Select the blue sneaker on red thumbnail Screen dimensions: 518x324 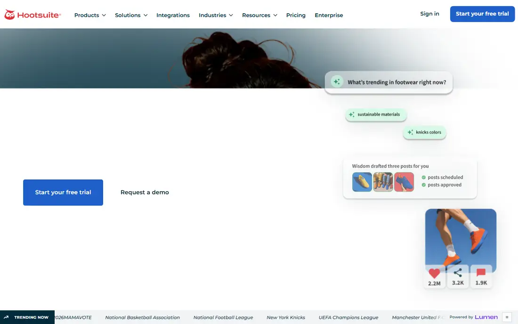(x=404, y=182)
